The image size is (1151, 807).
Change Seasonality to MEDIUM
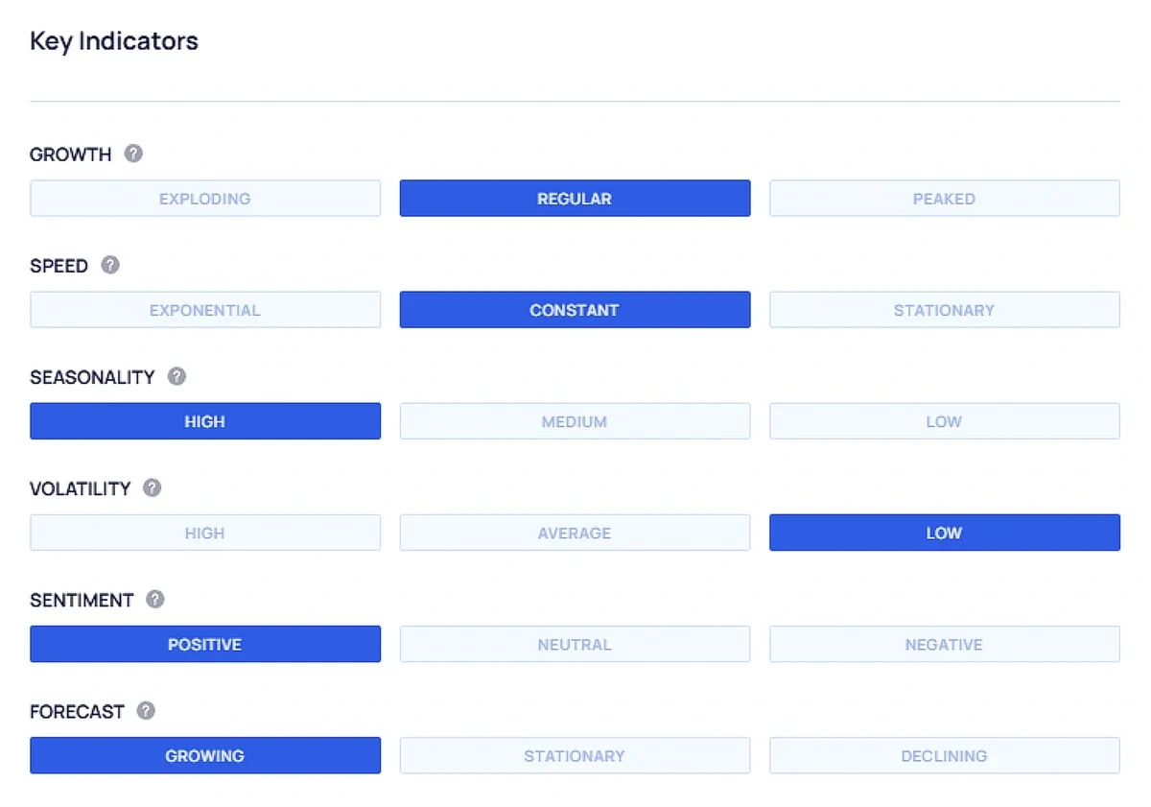click(x=575, y=420)
